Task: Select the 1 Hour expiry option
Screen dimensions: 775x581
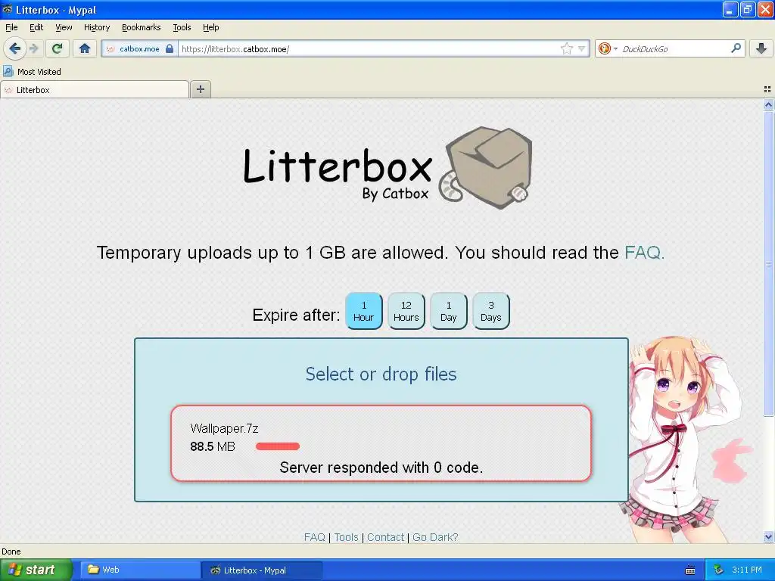Action: (364, 311)
